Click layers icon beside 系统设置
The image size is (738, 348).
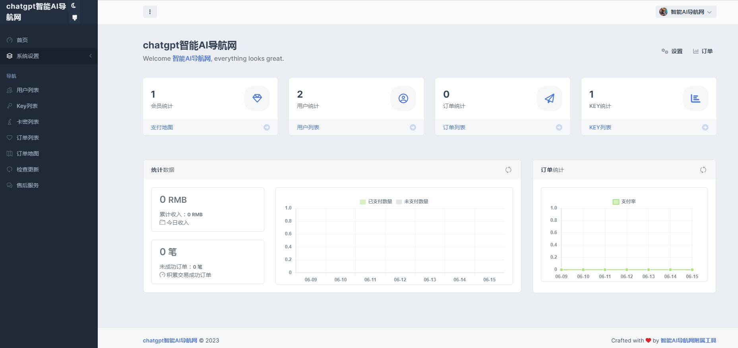pos(10,56)
